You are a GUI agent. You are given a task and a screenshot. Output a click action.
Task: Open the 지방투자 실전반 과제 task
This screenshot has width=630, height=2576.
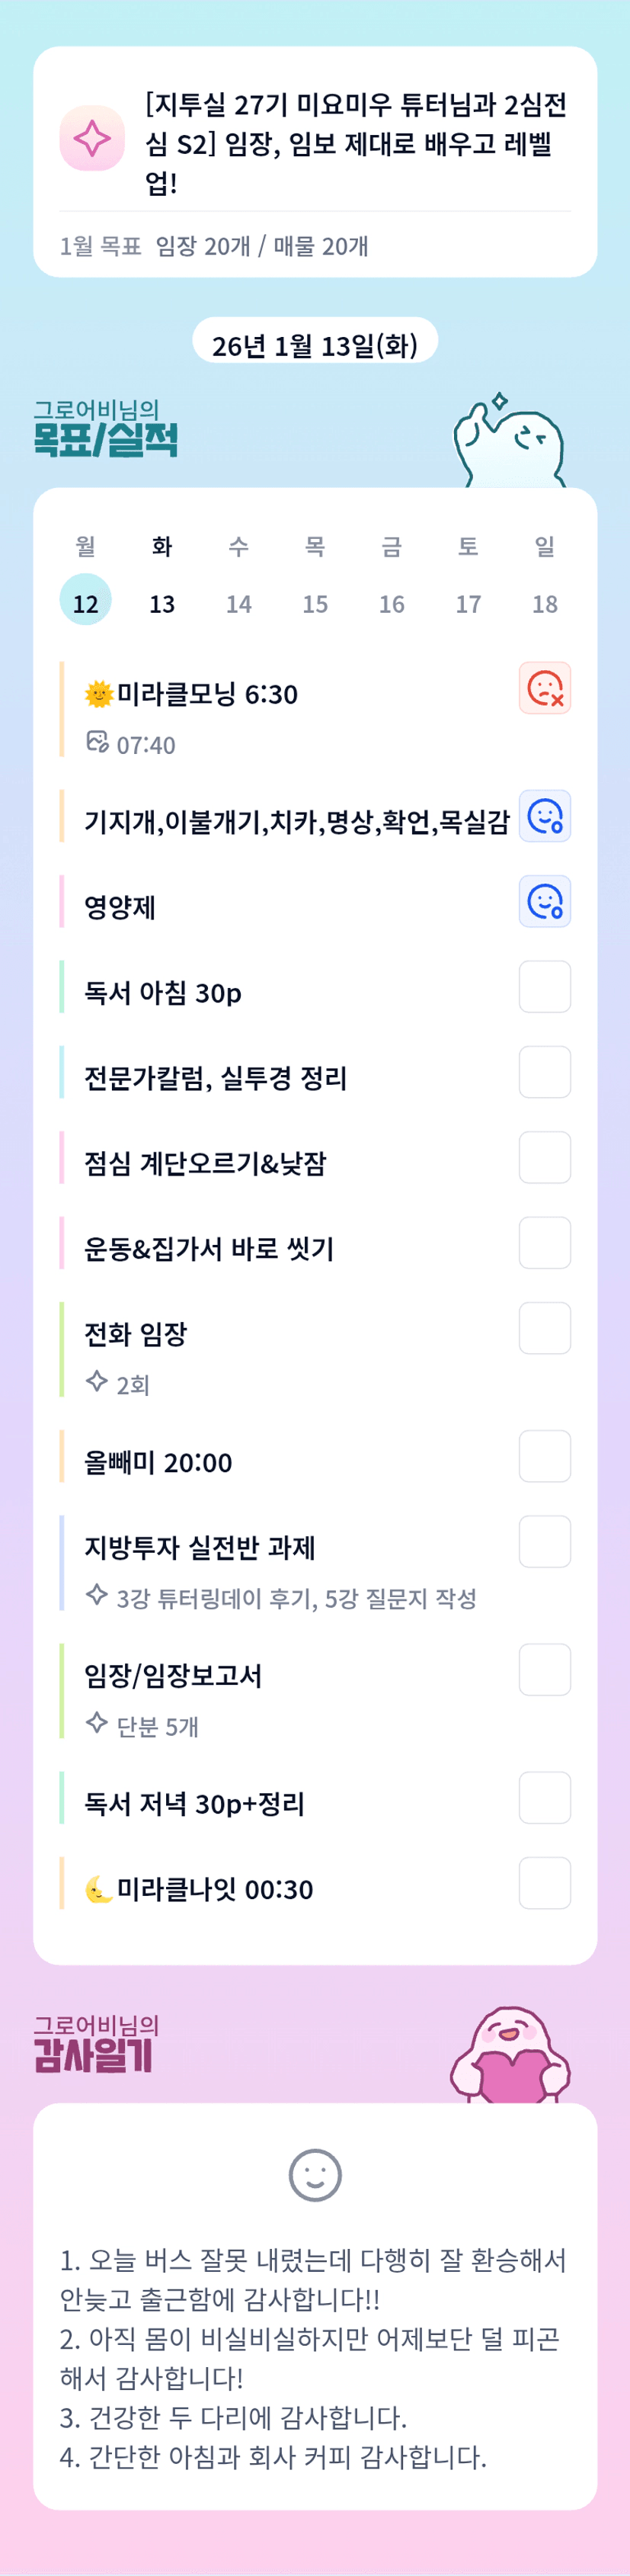200,1548
